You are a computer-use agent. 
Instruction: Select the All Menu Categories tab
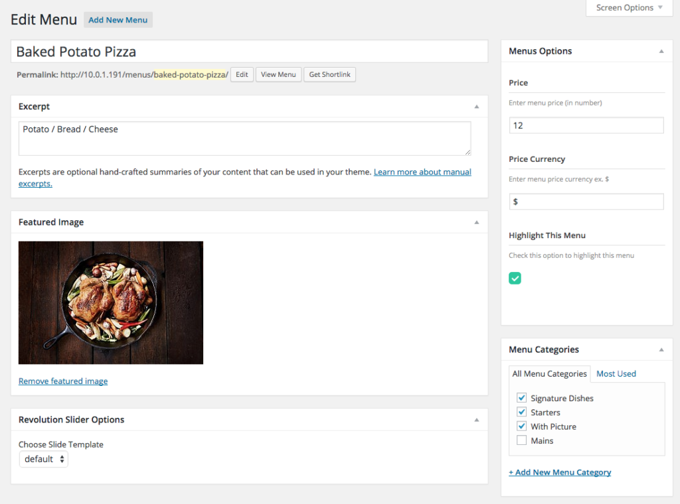(x=549, y=374)
